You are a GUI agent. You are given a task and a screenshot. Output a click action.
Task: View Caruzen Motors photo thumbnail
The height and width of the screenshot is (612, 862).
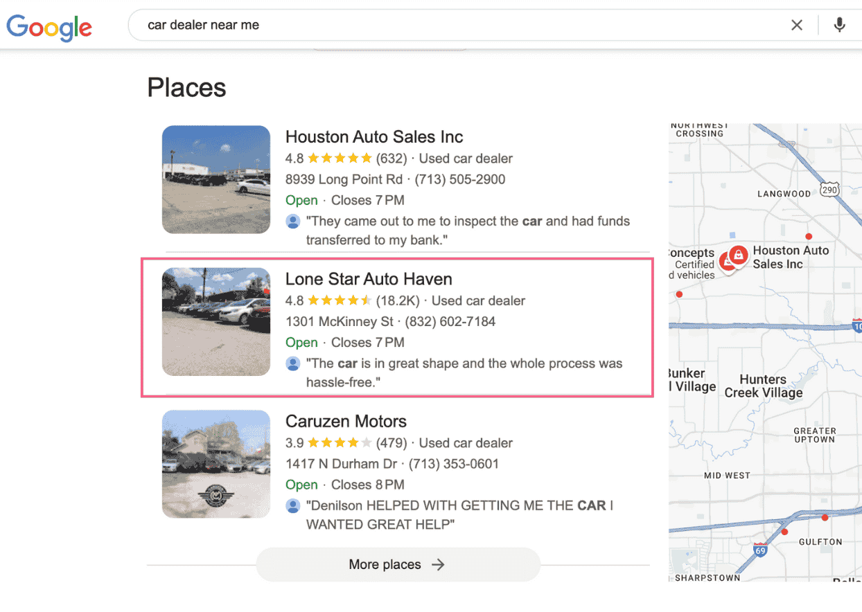coord(216,464)
